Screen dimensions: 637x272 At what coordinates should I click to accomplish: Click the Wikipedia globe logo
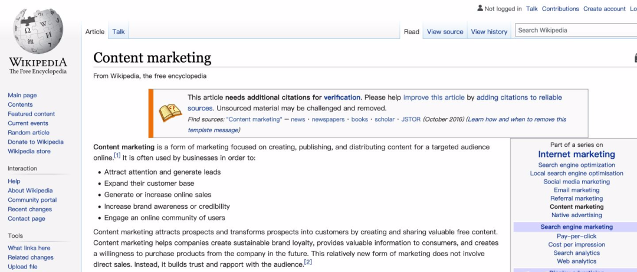tap(38, 30)
